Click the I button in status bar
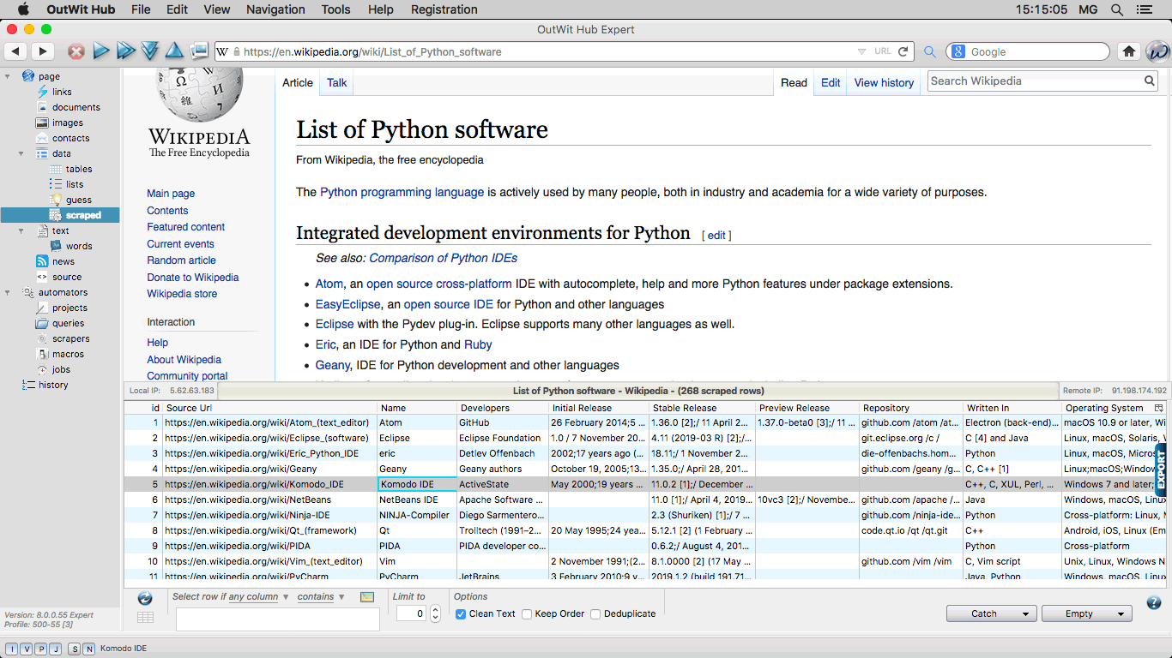Screen dimensions: 1172x658 coord(12,649)
